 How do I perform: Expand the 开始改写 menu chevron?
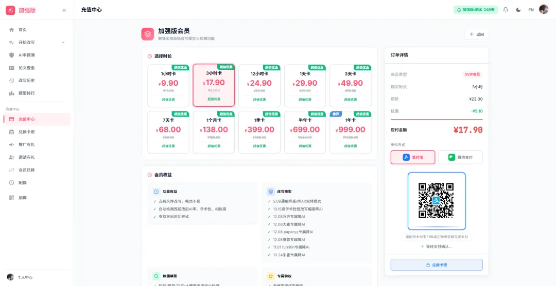[x=63, y=43]
